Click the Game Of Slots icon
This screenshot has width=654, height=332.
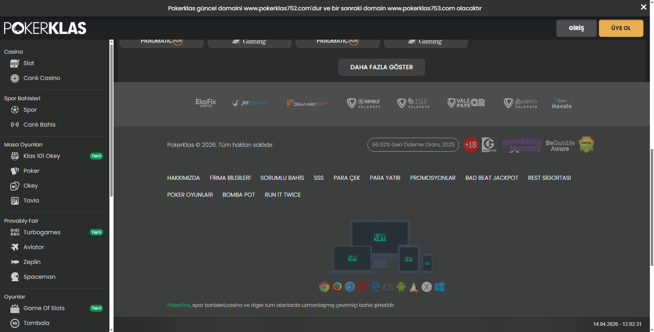click(15, 308)
